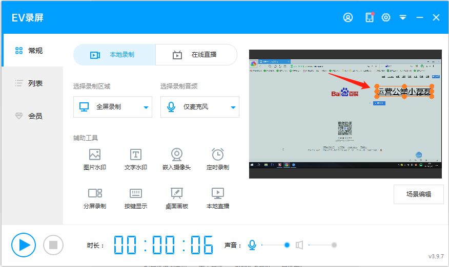Click the monitor icon in region dropdown
Screen dimensions: 449x267
click(x=84, y=107)
